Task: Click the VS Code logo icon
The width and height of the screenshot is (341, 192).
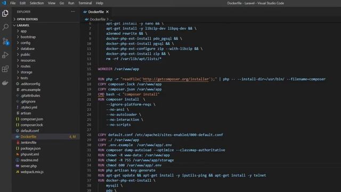Action: click(x=4, y=3)
